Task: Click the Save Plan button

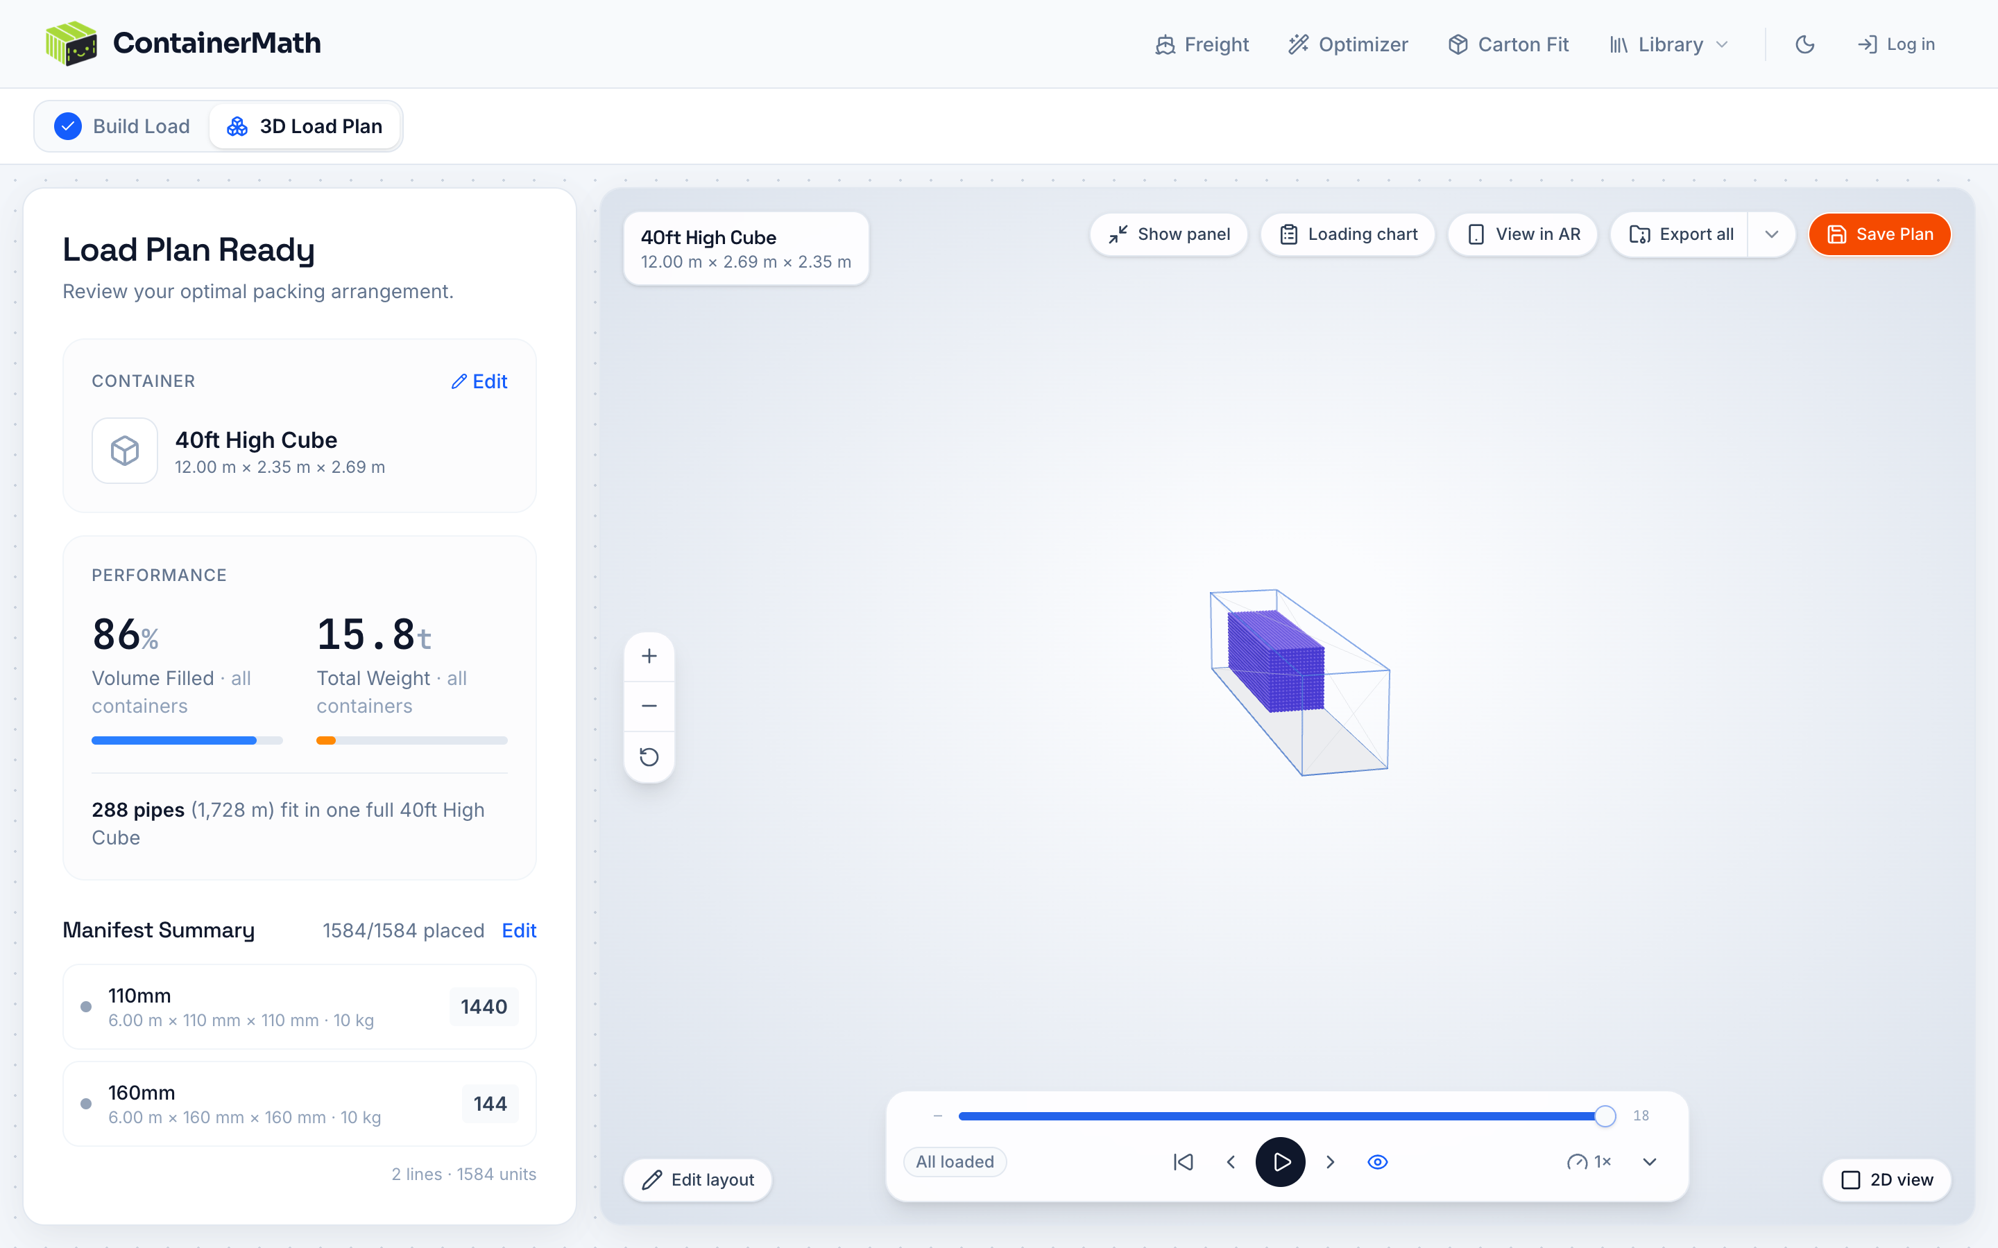Action: click(1880, 234)
